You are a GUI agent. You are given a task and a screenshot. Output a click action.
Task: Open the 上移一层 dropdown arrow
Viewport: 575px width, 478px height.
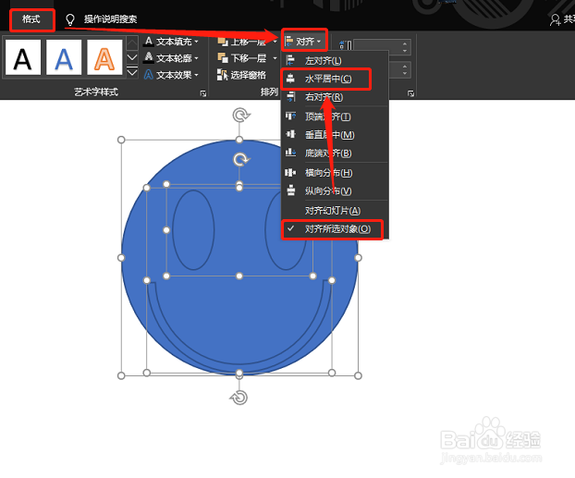pos(275,42)
